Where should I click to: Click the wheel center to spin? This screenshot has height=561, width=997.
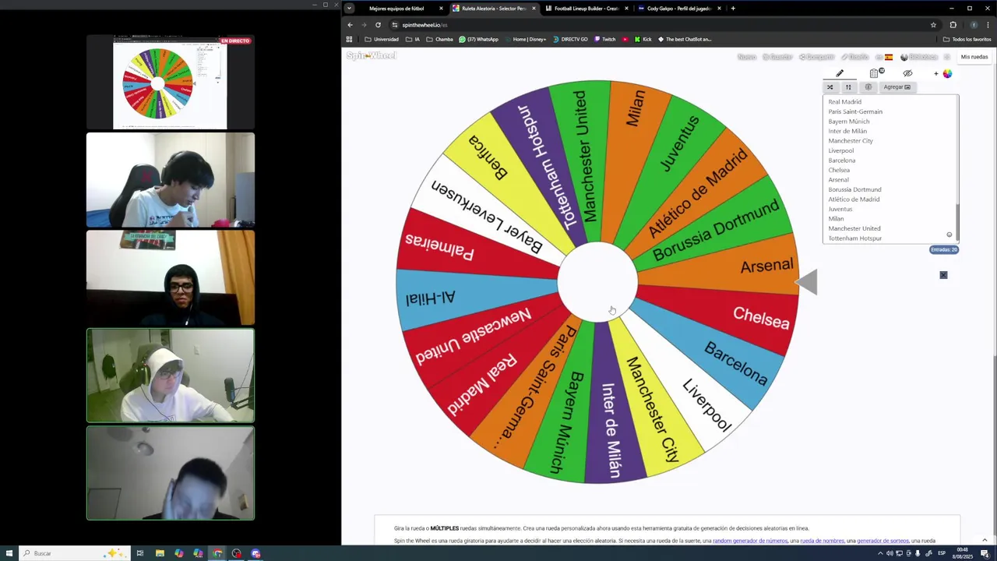point(597,282)
